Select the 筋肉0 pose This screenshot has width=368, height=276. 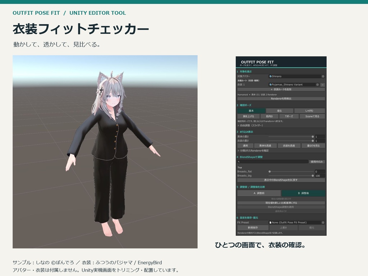pyautogui.click(x=269, y=116)
